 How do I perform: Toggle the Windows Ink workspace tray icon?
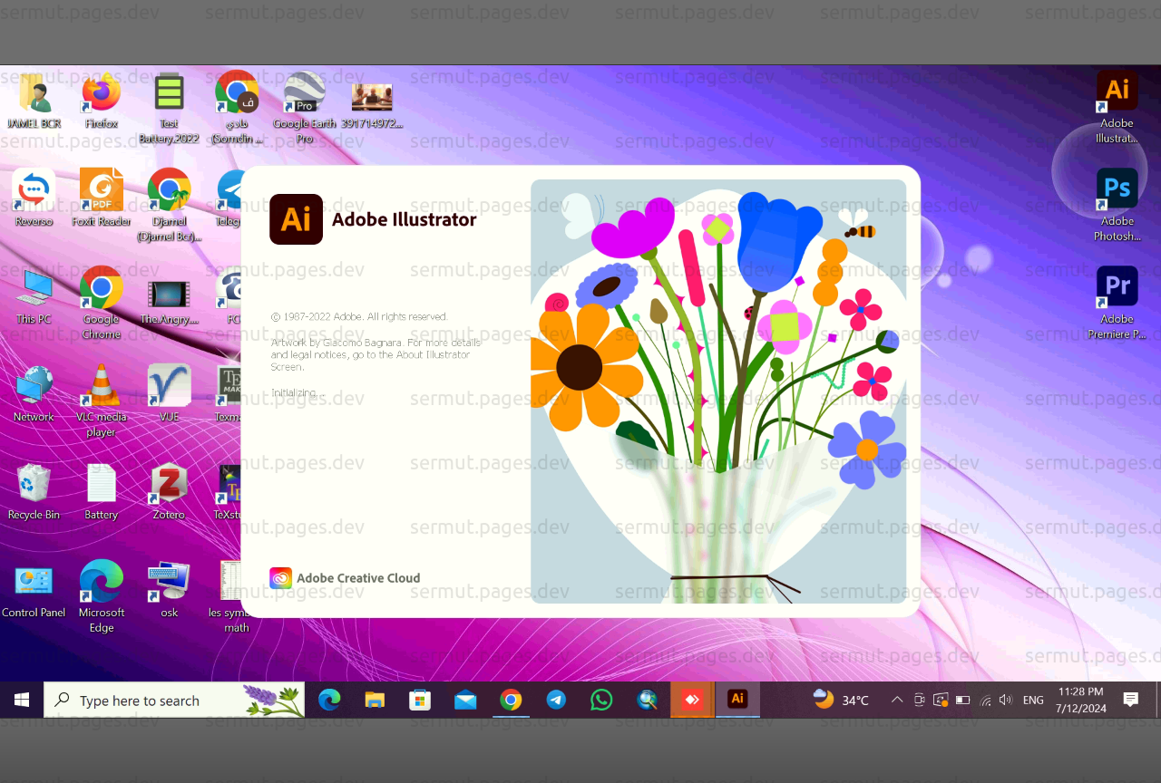pyautogui.click(x=940, y=700)
